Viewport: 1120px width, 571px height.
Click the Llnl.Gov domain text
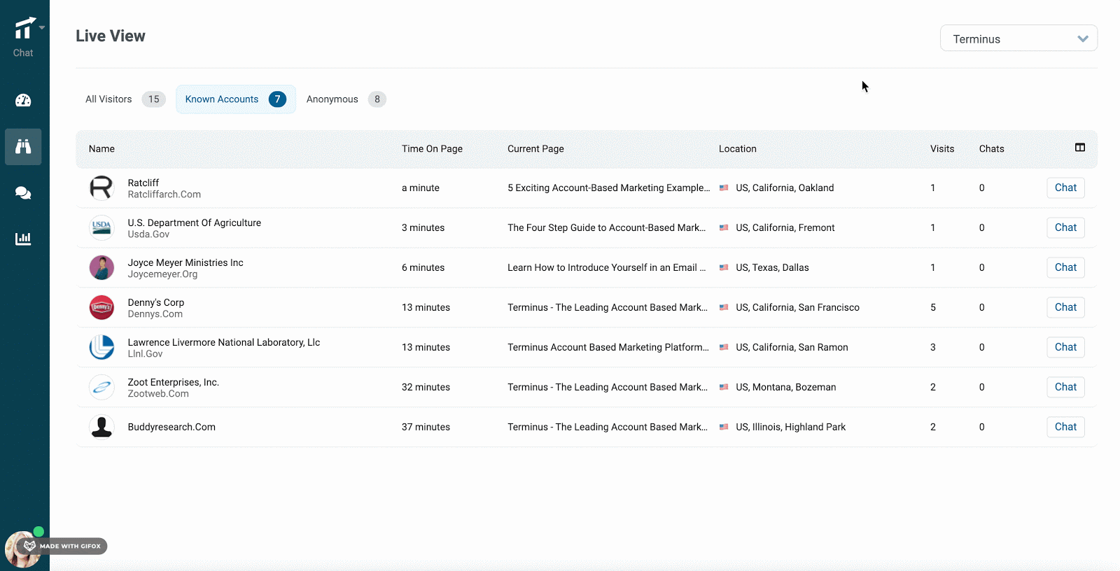[x=145, y=354]
